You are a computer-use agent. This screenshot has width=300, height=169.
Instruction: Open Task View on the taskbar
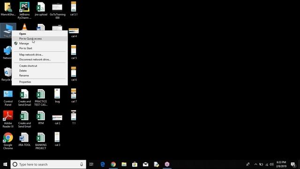pos(91,164)
